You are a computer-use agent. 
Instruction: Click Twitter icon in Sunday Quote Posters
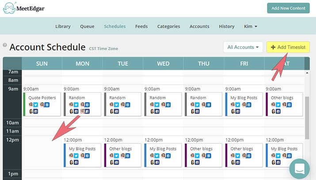coord(36,105)
